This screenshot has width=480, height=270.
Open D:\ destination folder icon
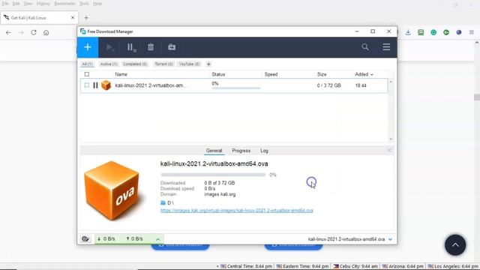(163, 203)
